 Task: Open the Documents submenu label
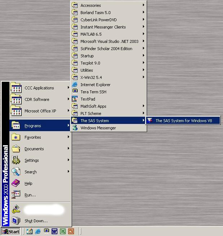(x=34, y=149)
